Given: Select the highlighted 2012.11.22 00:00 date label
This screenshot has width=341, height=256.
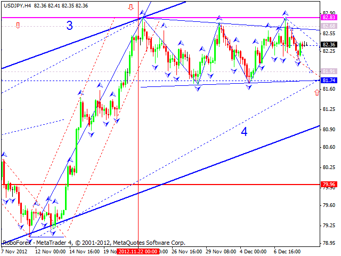Looking at the screenshot, I should pos(138,251).
